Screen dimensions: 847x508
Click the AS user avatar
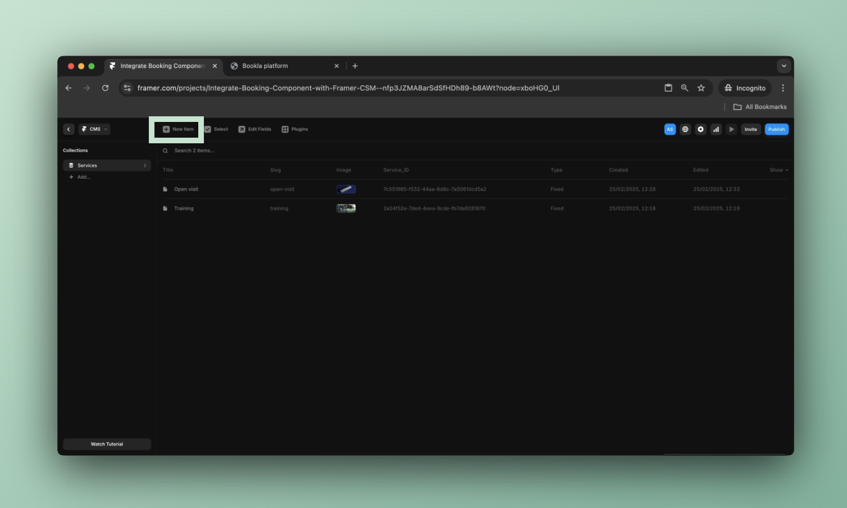coord(670,129)
